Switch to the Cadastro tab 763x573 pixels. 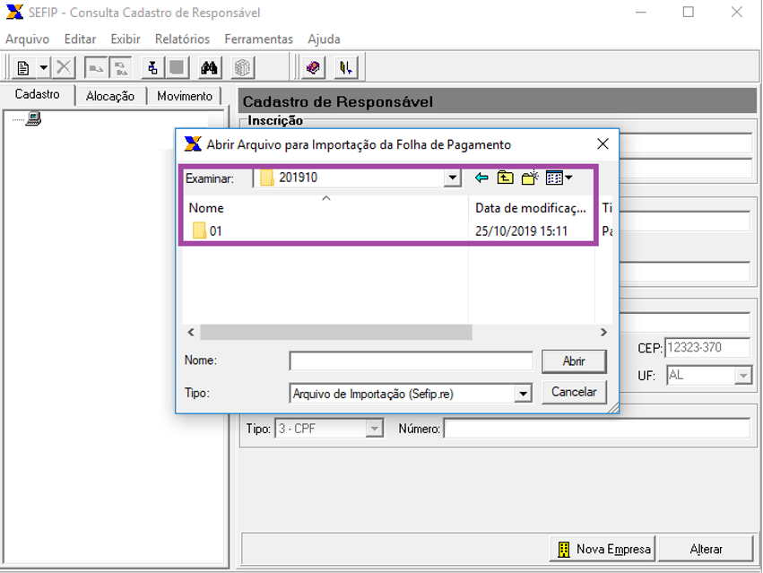pyautogui.click(x=38, y=94)
